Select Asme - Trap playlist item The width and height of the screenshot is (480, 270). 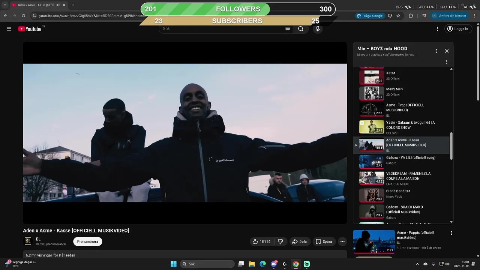402,110
